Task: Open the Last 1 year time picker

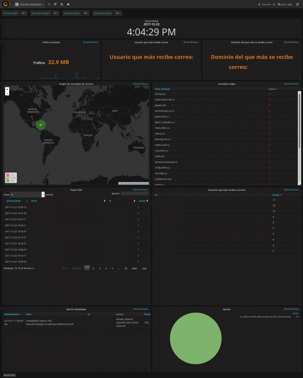Action: pyautogui.click(x=285, y=4)
